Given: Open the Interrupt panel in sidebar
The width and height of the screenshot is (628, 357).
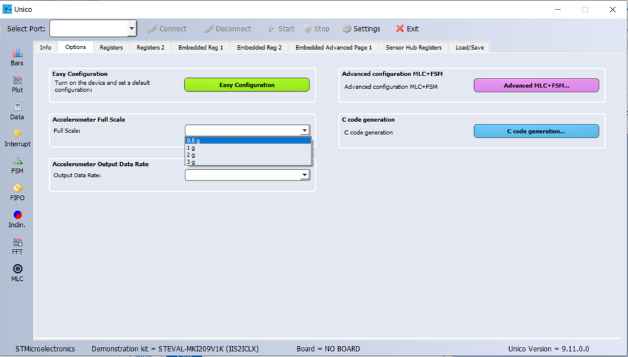Looking at the screenshot, I should pyautogui.click(x=17, y=138).
